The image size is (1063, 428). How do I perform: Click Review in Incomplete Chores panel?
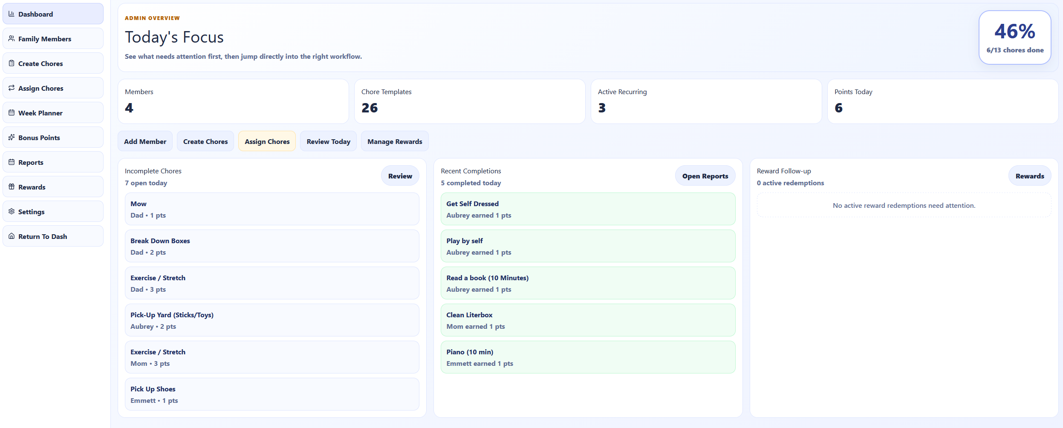coord(400,176)
